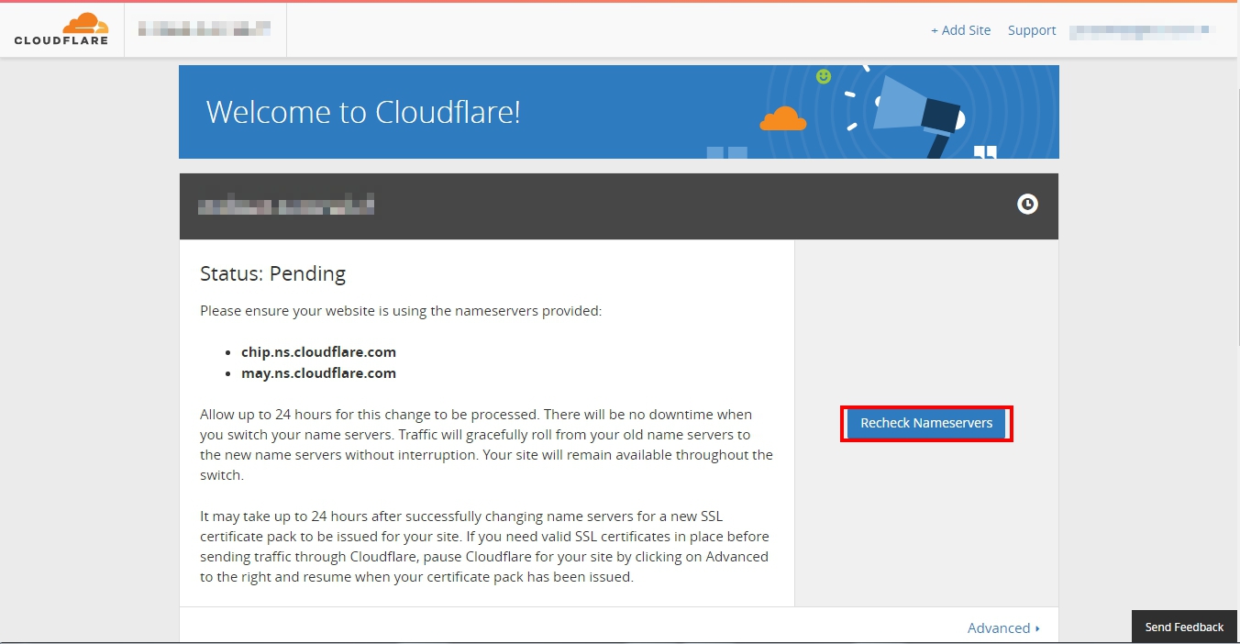Select the chip.ns.cloudflare.com nameserver text

[319, 352]
